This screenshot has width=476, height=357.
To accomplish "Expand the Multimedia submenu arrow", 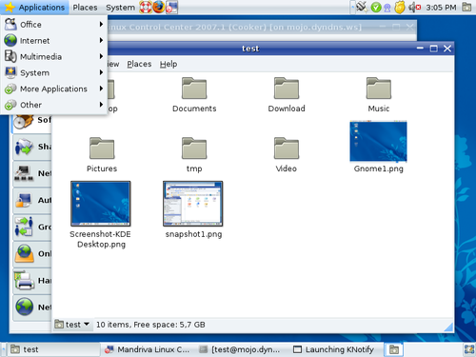I will pos(101,56).
